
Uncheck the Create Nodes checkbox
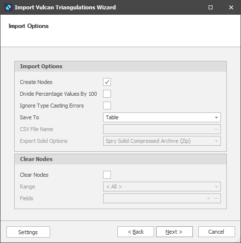click(x=107, y=82)
